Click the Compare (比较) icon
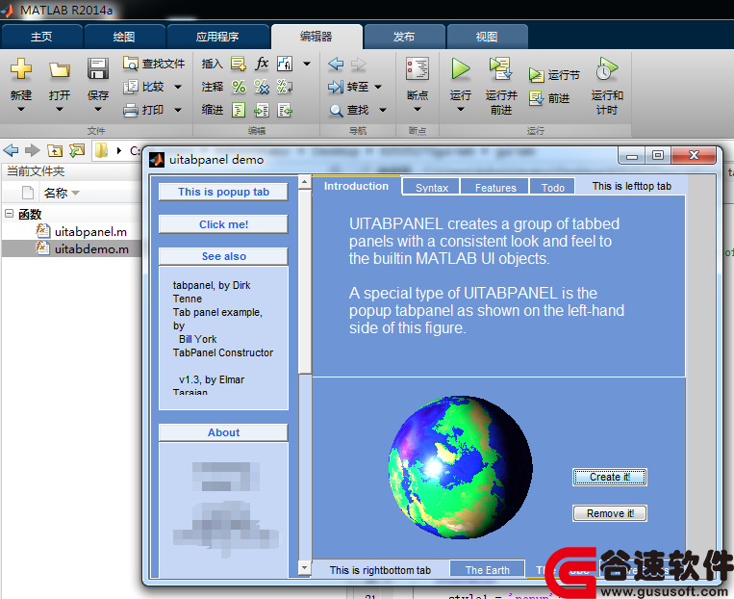Screen dimensions: 734x599 [131, 87]
